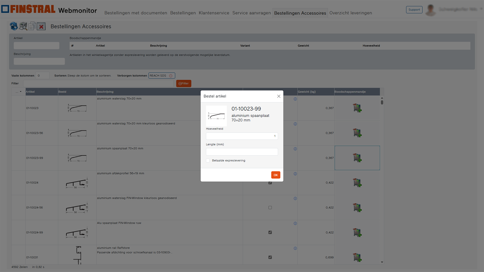
Task: Click the Beeld column header
Action: click(77, 92)
